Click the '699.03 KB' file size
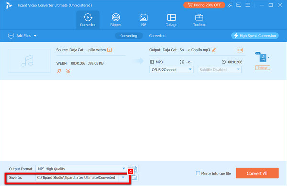Image resolution: width=287 pixels, height=186 pixels. [96, 63]
